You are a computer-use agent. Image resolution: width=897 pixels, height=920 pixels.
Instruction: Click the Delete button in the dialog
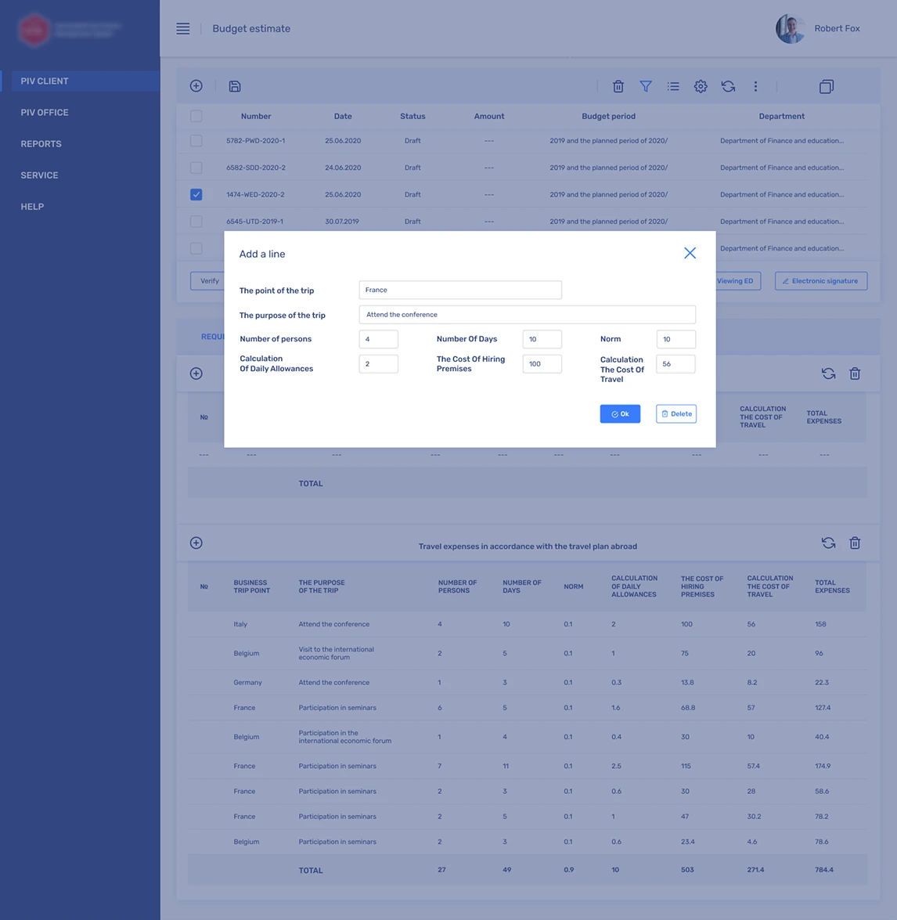click(676, 413)
